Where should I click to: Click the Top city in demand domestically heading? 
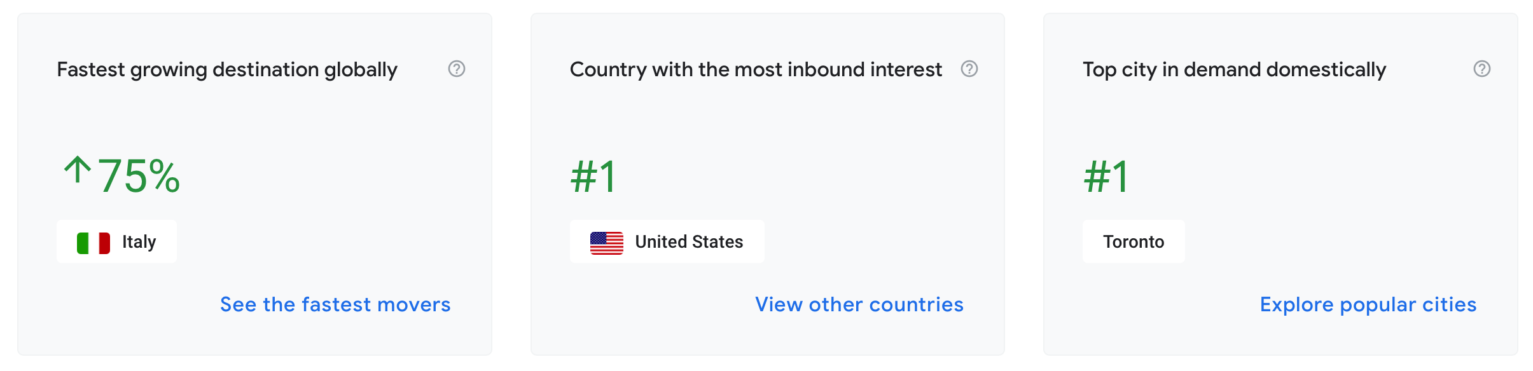tap(1234, 69)
